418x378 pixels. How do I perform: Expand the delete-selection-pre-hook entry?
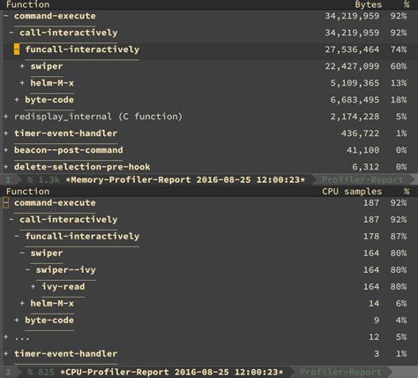click(x=6, y=167)
